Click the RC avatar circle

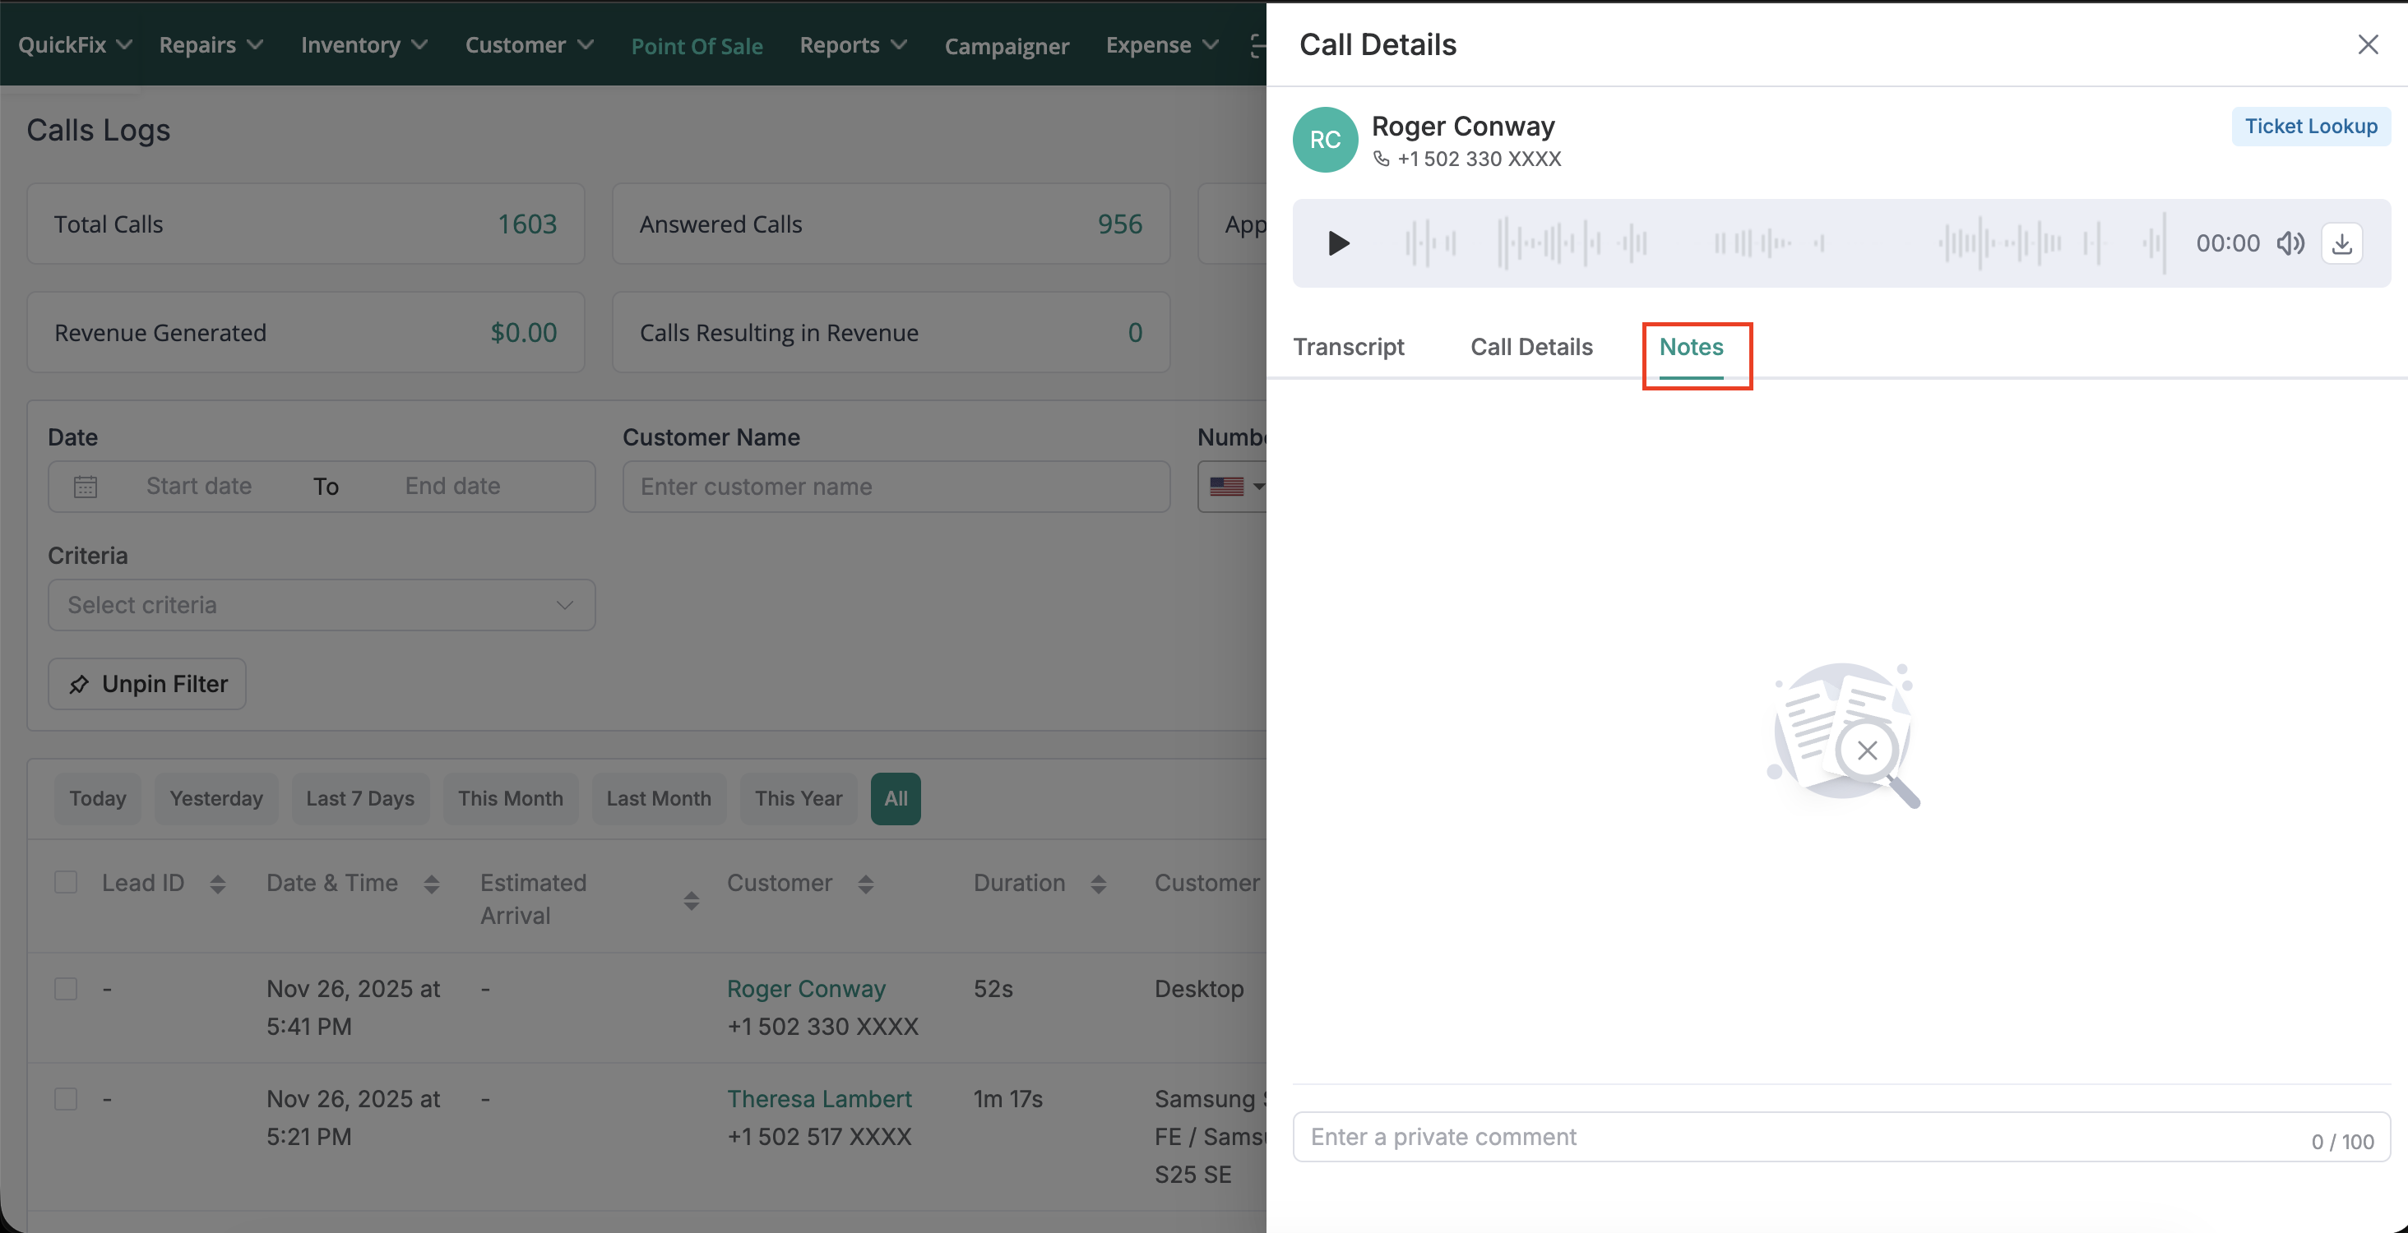(x=1325, y=140)
